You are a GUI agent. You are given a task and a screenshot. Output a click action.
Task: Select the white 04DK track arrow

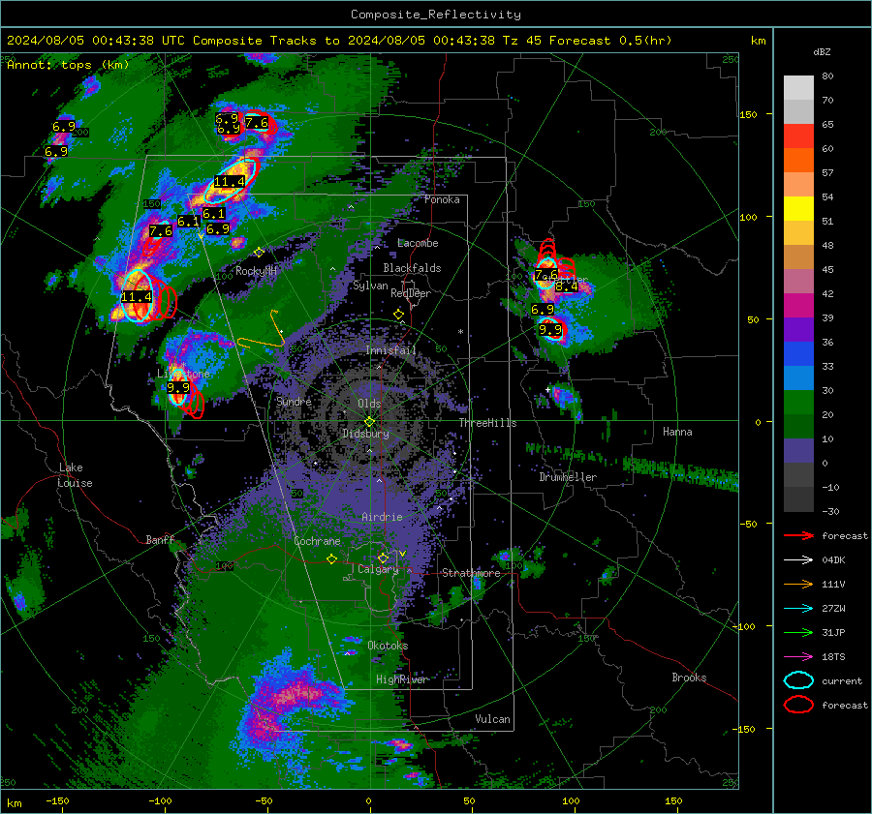[x=798, y=560]
